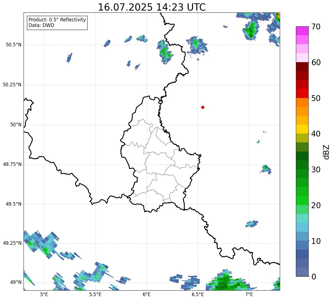
Task: Pick the bright red colorbar swatch
Action: [x=302, y=94]
